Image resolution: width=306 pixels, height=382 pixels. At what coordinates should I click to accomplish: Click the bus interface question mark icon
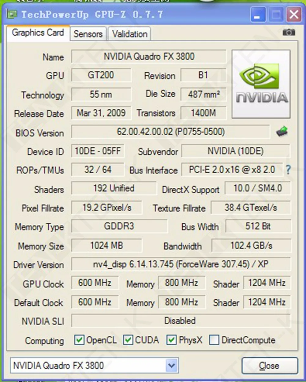point(288,170)
